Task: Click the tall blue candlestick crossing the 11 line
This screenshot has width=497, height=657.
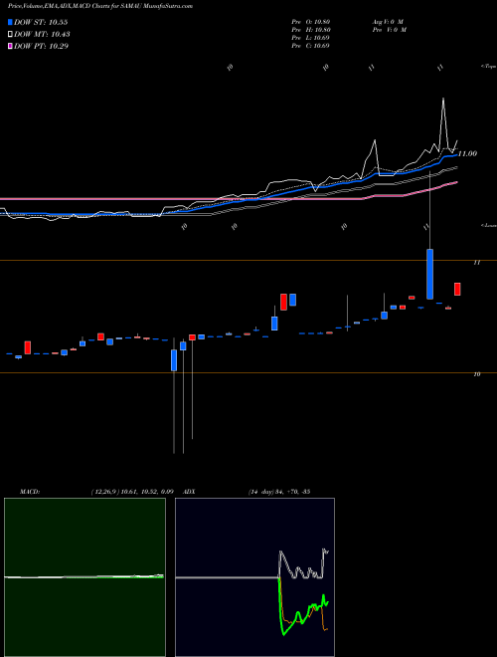Action: [x=429, y=274]
